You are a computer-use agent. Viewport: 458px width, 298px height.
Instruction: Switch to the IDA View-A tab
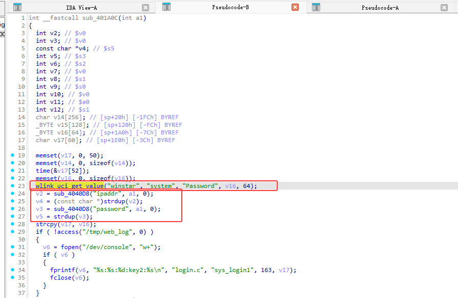(81, 8)
